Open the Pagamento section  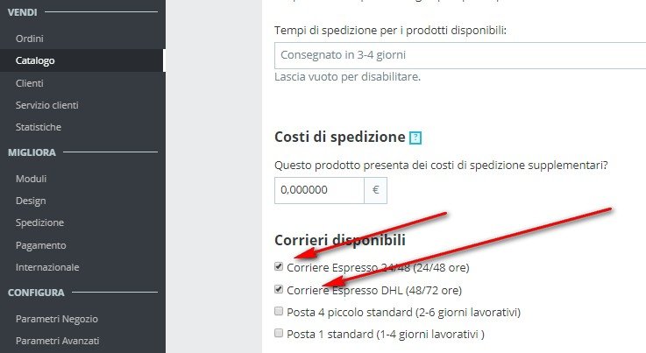pyautogui.click(x=41, y=245)
